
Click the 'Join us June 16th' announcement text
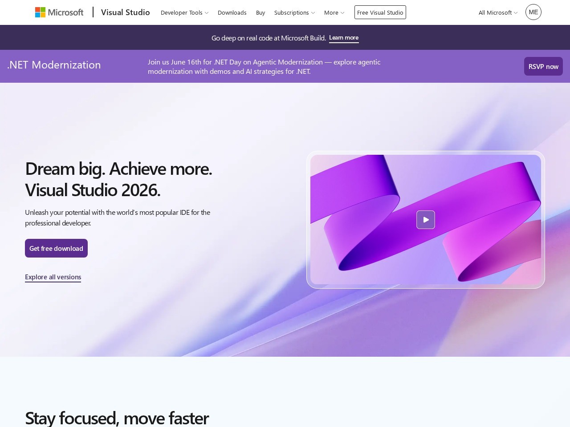tap(264, 66)
